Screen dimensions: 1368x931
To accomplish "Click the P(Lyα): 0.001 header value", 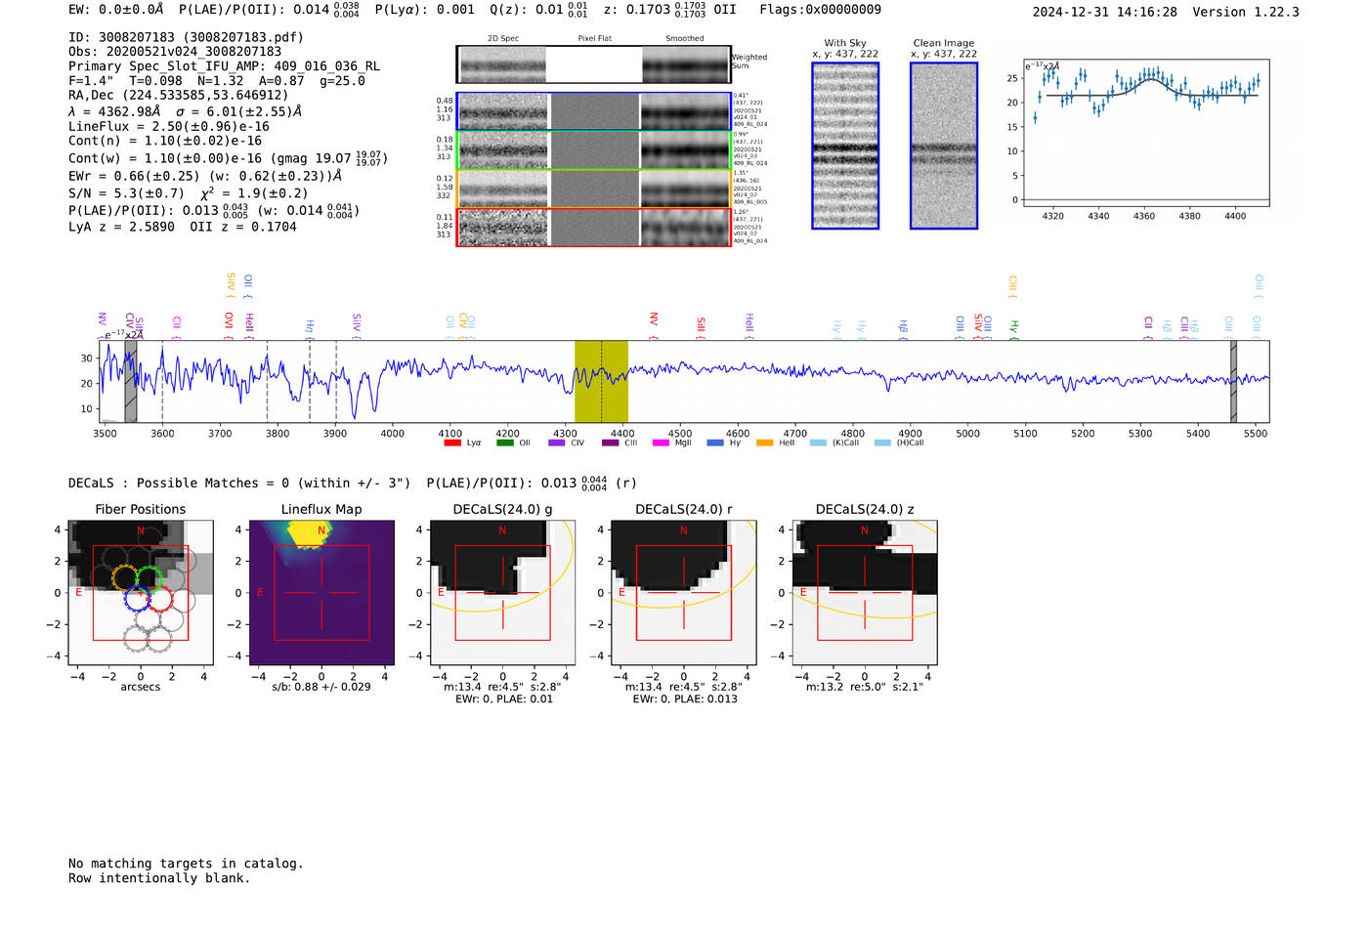I will coord(425,10).
